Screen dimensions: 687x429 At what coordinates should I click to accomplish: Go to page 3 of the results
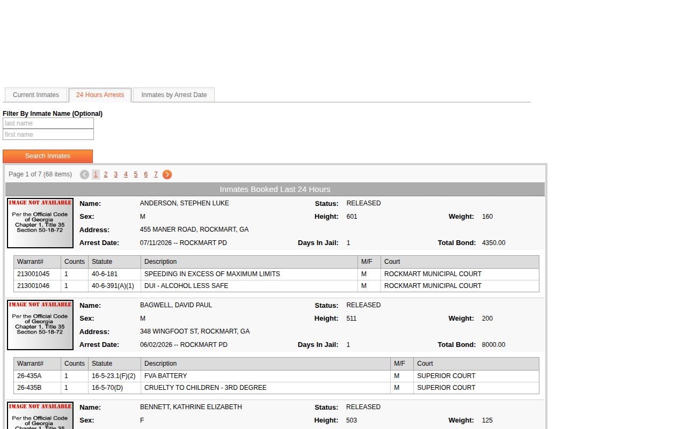click(x=115, y=174)
